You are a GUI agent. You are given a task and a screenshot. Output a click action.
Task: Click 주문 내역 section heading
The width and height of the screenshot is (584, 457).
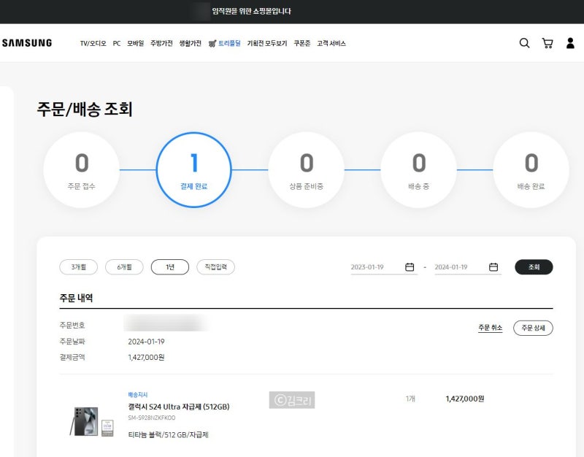[77, 298]
